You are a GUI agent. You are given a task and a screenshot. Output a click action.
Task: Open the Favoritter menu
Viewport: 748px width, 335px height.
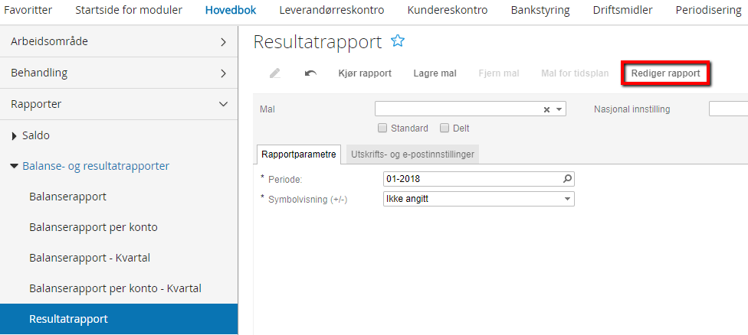(28, 10)
